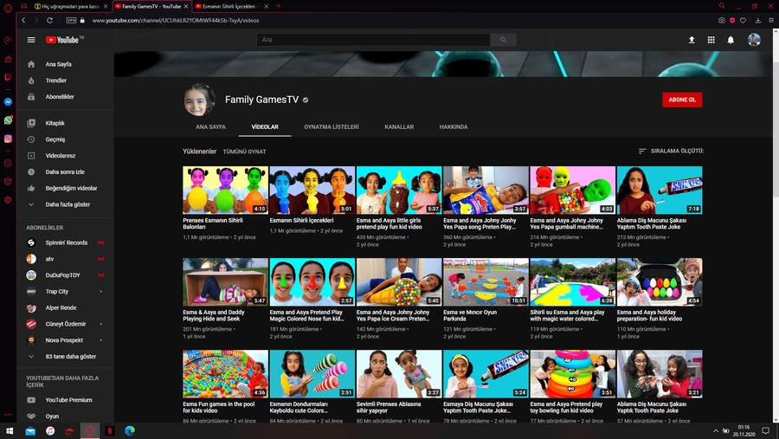Open Mail app from taskbar
The image size is (779, 439).
coord(30,431)
